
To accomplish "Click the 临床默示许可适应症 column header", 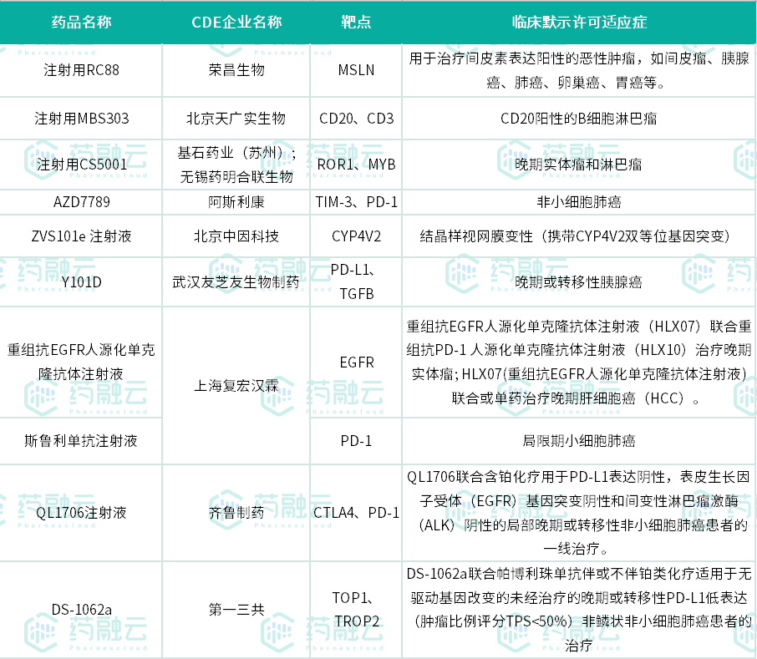I will [x=579, y=23].
